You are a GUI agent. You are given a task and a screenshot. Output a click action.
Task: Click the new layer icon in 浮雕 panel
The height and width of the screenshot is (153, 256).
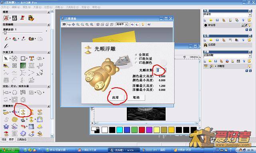click(205, 61)
